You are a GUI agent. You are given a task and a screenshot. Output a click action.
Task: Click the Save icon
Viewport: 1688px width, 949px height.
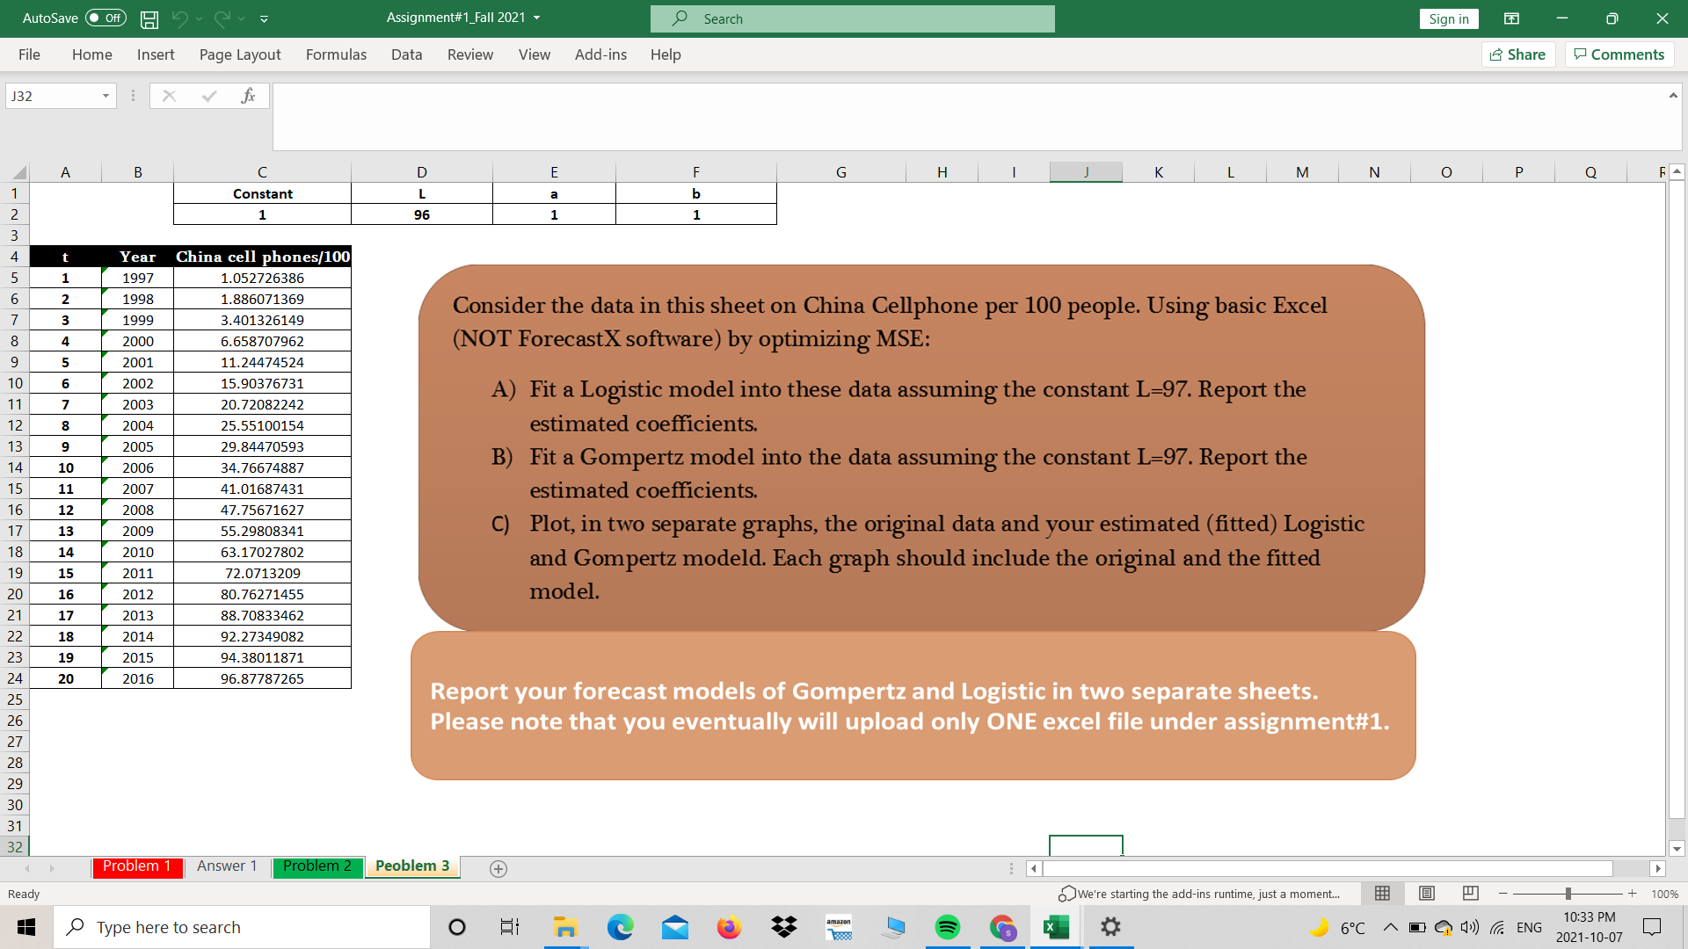point(149,18)
